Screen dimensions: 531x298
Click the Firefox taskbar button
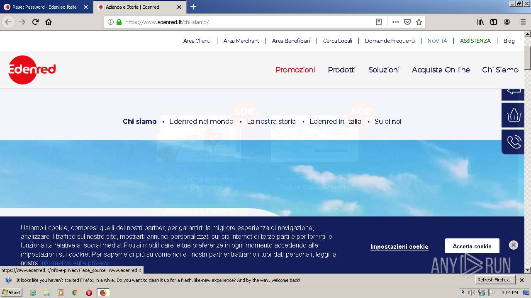coord(103,293)
